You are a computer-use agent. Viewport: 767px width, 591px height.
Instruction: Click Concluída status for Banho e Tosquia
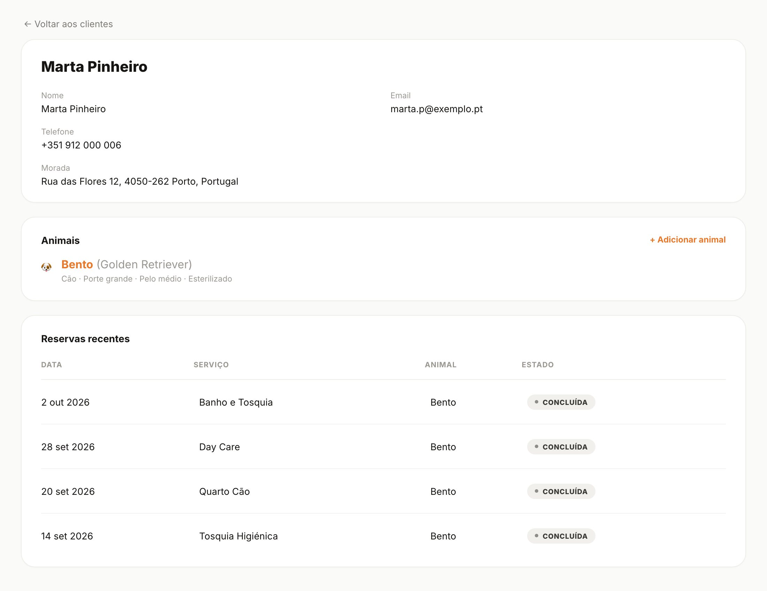pyautogui.click(x=561, y=402)
